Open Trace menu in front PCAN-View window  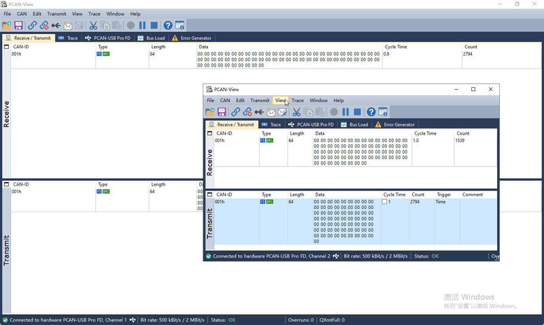297,100
